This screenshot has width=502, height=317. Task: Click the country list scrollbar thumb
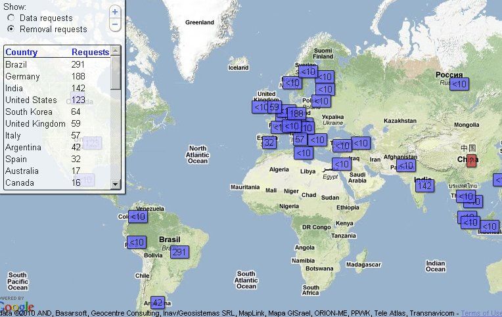point(116,73)
